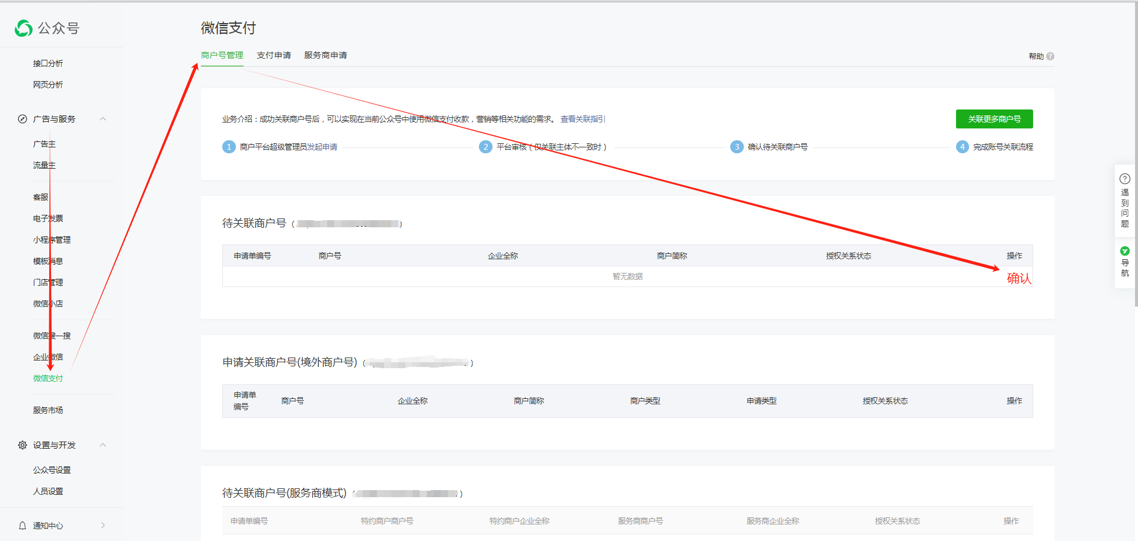
Task: Collapse the 设置与开发 section chevron
Action: coord(103,445)
